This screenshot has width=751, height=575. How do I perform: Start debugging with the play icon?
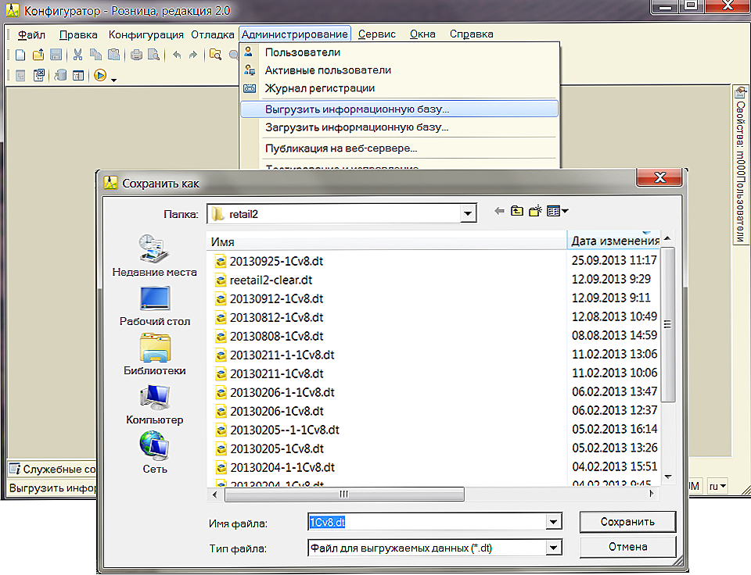(99, 76)
